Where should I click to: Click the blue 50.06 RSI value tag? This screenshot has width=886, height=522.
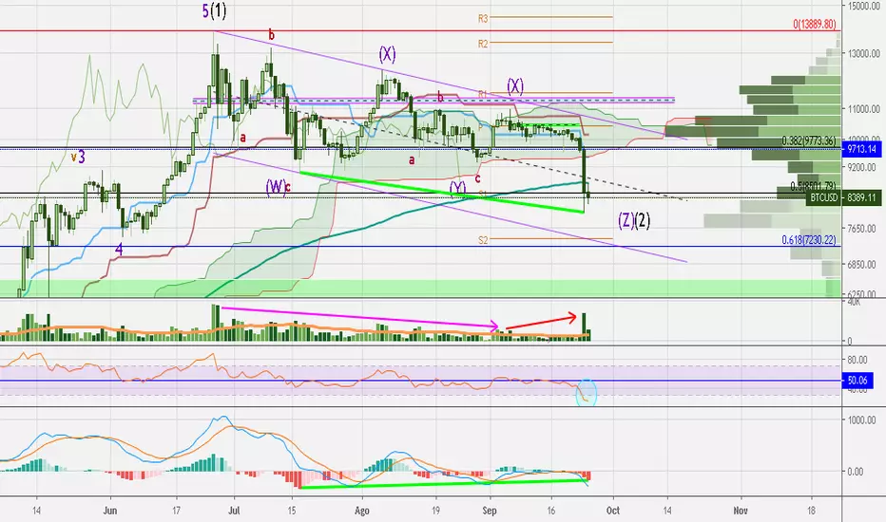click(857, 381)
